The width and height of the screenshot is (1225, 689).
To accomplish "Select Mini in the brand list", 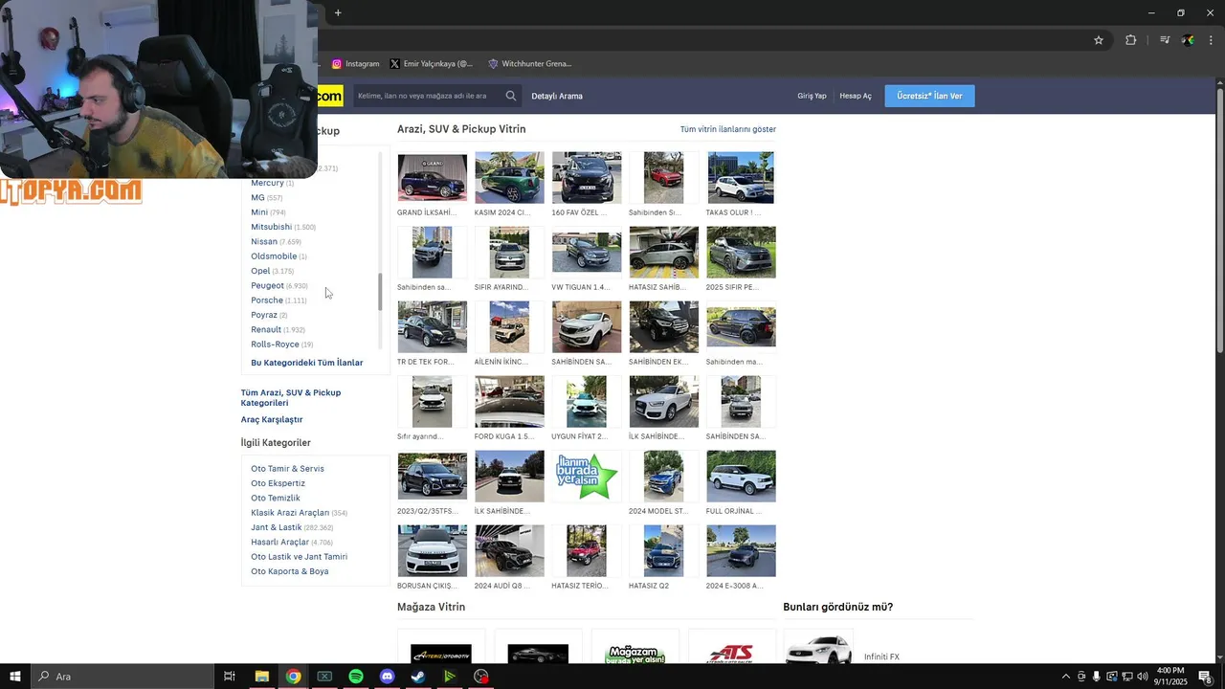I will pos(259,212).
